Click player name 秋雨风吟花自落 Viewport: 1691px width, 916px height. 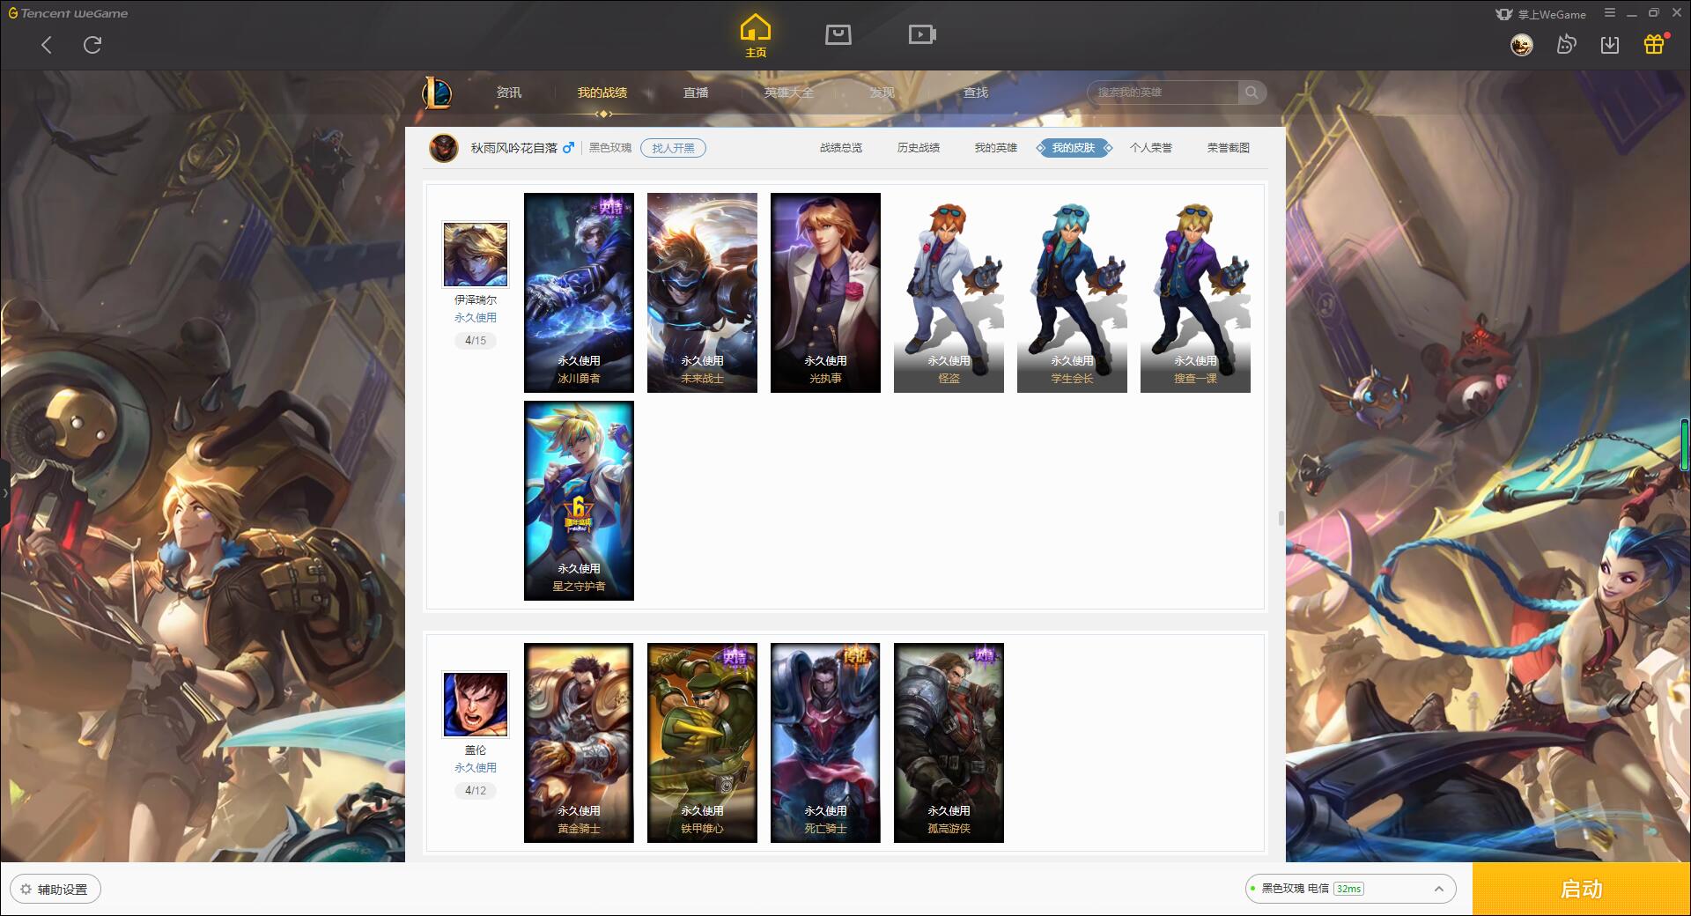click(513, 148)
